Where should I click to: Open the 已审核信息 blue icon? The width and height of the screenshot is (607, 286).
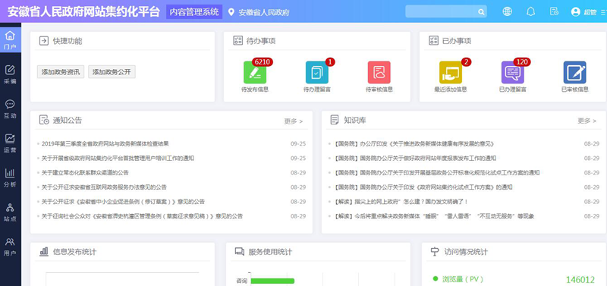575,72
